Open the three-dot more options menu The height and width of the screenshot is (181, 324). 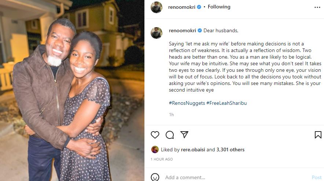(x=317, y=7)
